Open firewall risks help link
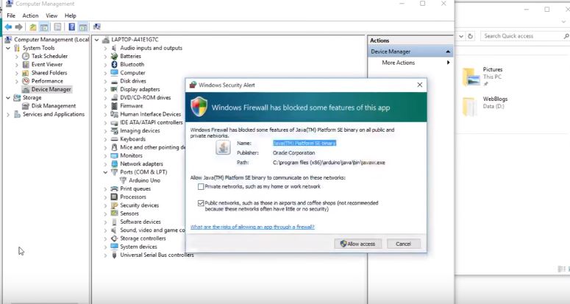 pos(252,227)
